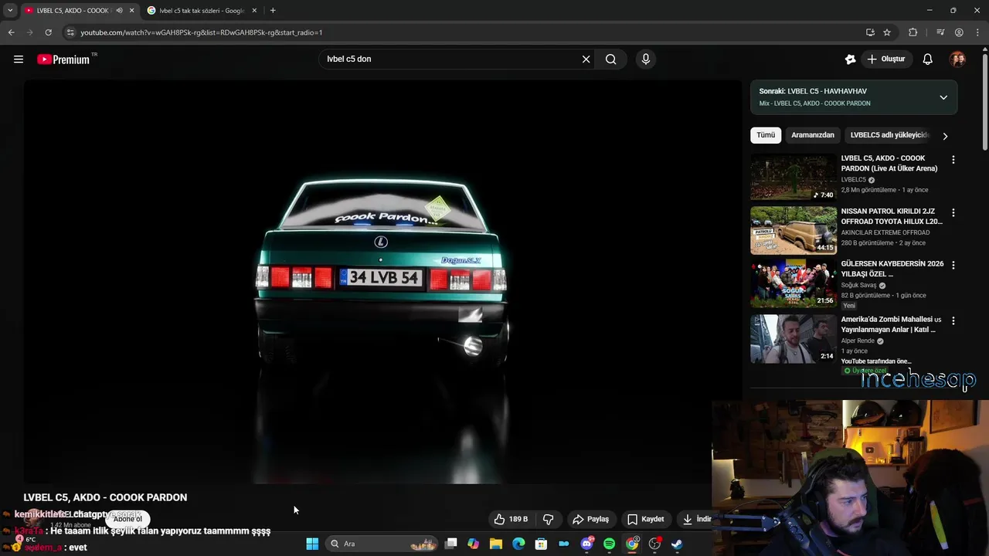Open Spotify from the taskbar
989x556 pixels.
(x=609, y=544)
